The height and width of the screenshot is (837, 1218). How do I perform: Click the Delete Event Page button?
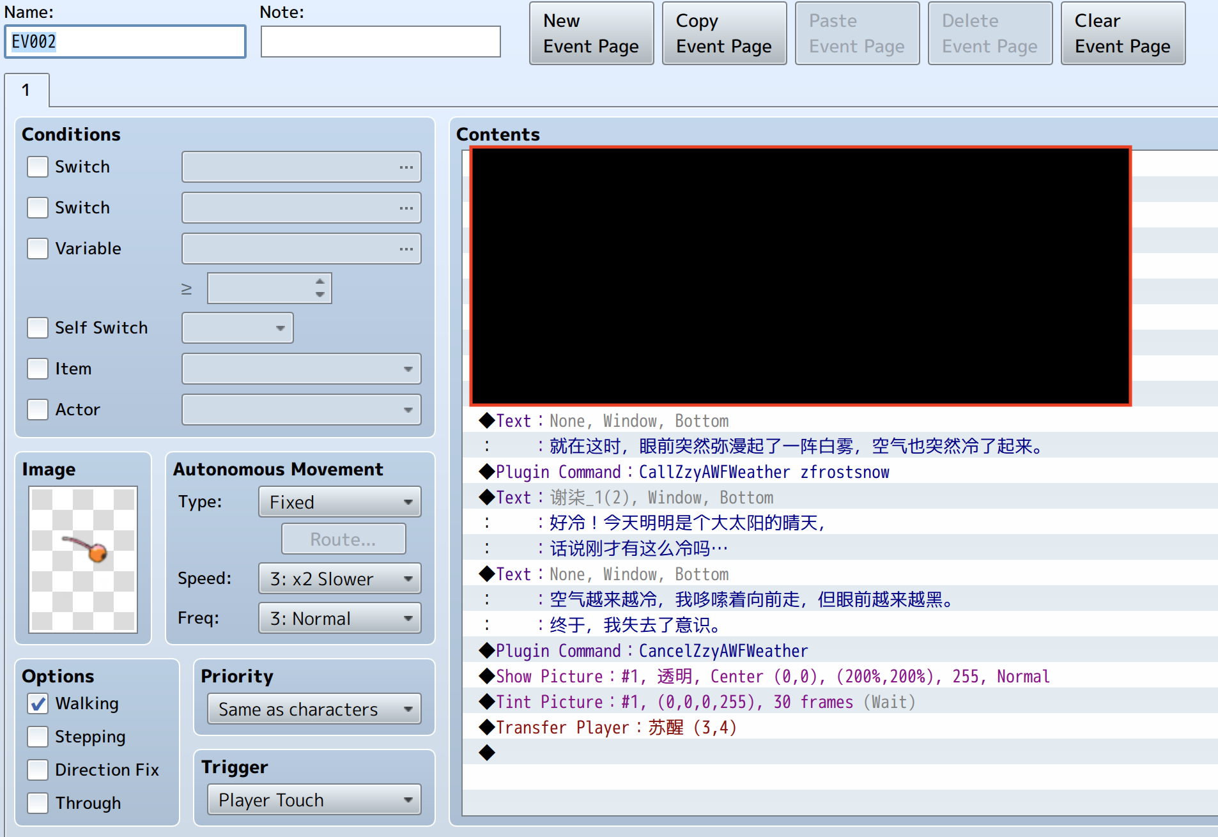click(991, 33)
